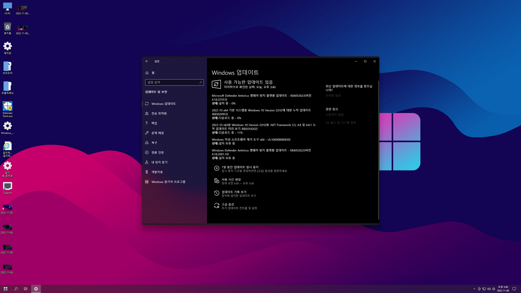Click 7일 동안 업데이트 일시 중지

pos(240,167)
